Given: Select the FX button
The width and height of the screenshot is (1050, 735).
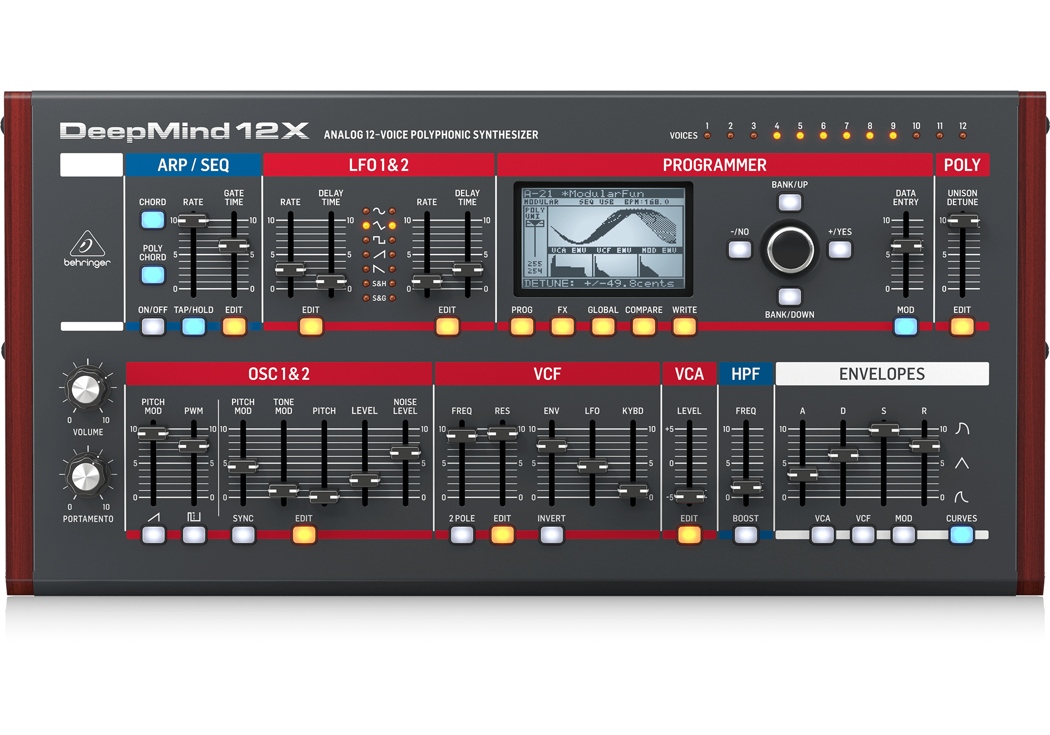Looking at the screenshot, I should point(562,327).
